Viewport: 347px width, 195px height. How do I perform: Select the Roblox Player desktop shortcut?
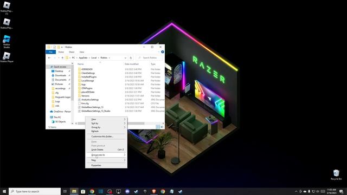[7, 57]
